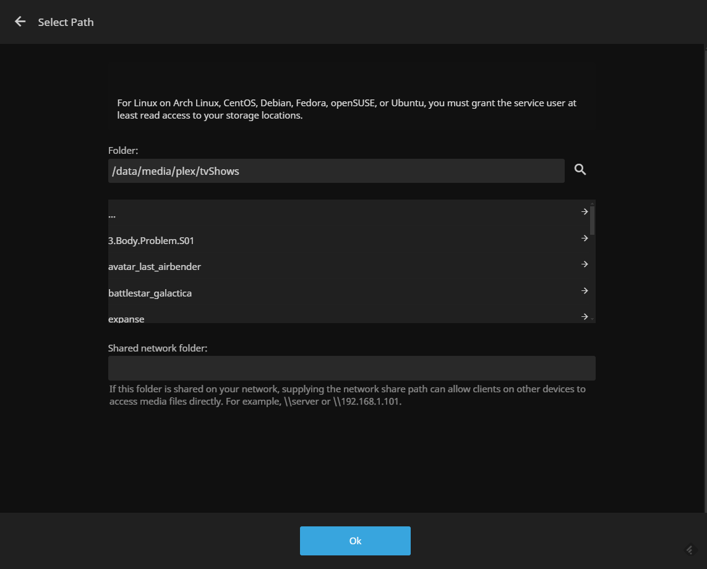Choose the battlestar_galactica folder
This screenshot has height=569, width=707.
coord(150,293)
